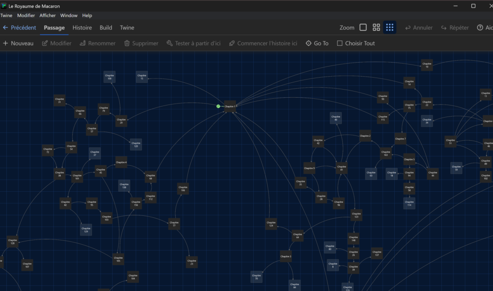Click the Go To passage icon

(309, 43)
